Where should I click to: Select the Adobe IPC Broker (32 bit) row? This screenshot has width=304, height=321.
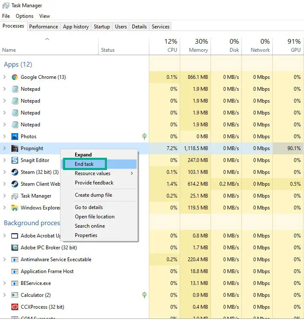tap(152, 248)
